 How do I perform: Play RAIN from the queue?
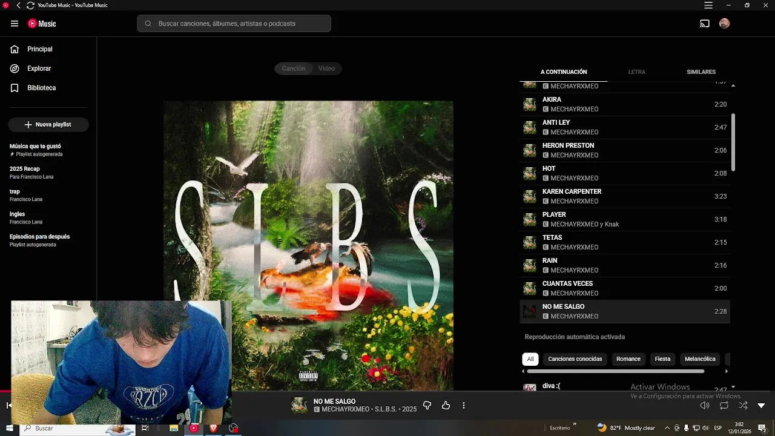625,265
